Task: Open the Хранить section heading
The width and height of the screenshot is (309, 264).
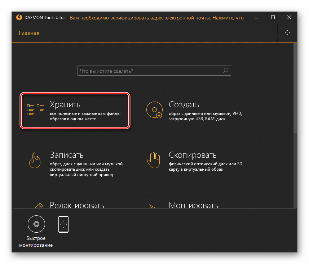Action: 65,104
